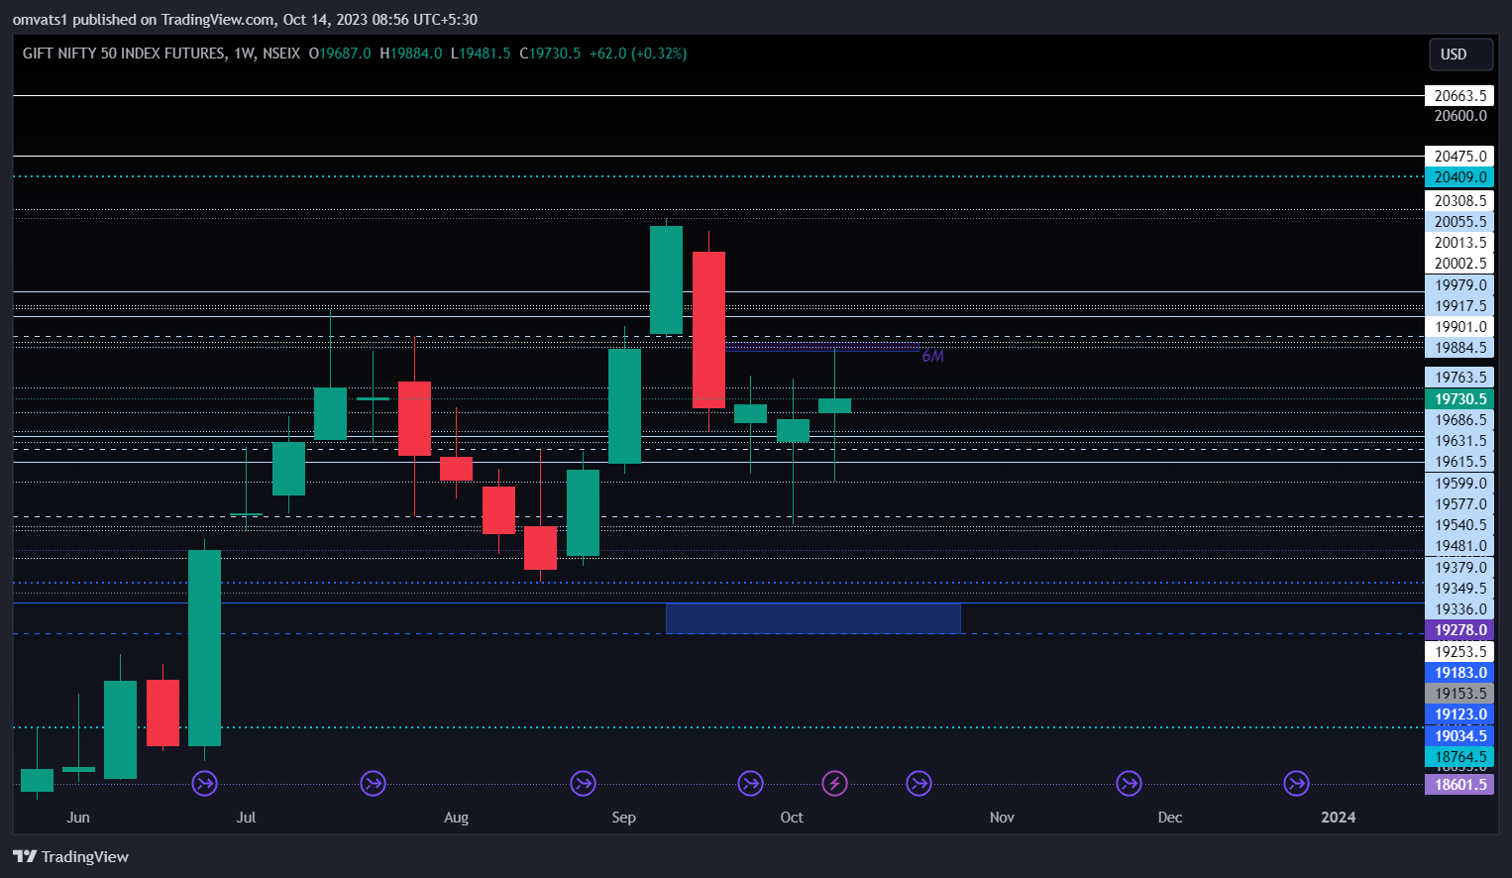Image resolution: width=1512 pixels, height=878 pixels.
Task: Click the 19979.0 price label
Action: 1459,285
